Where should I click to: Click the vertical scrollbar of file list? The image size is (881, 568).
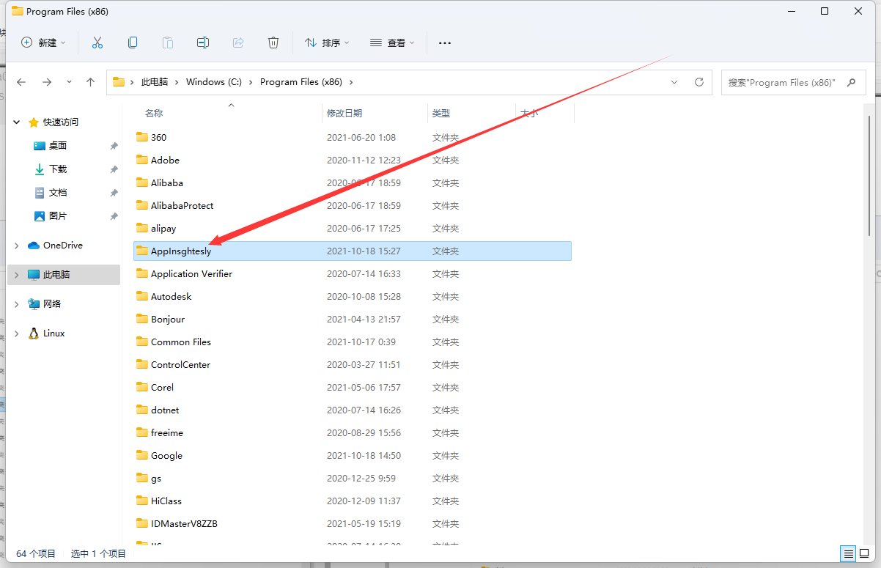click(870, 176)
